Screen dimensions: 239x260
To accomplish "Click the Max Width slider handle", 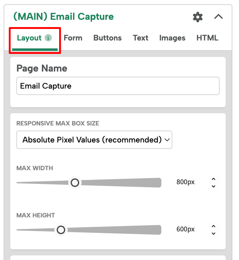I will coord(75,182).
